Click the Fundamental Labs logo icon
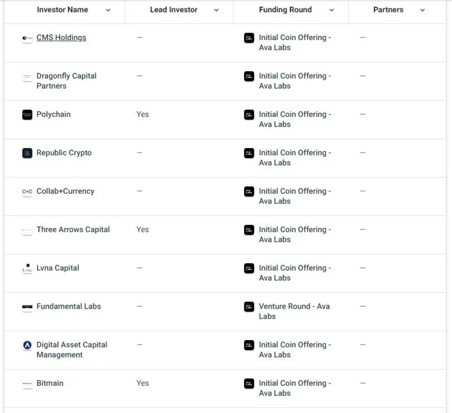This screenshot has width=452, height=413. pyautogui.click(x=27, y=307)
